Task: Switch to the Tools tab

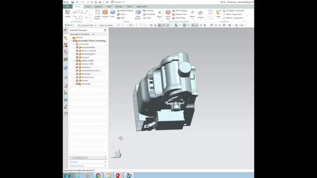Action: click(129, 6)
